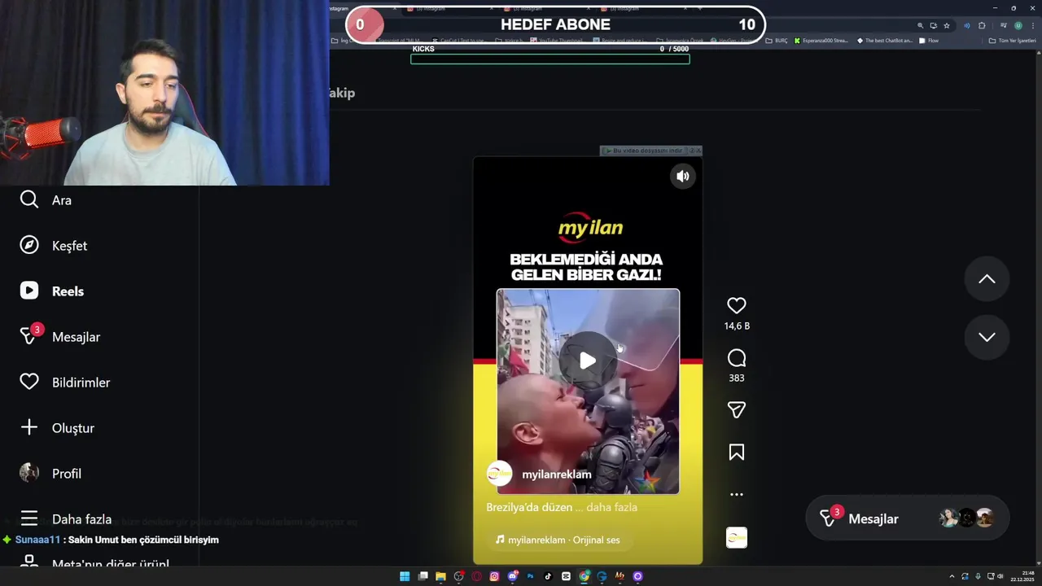Open Keşfet explore page

(x=53, y=245)
